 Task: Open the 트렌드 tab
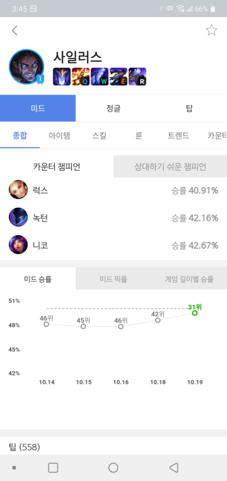click(x=178, y=136)
